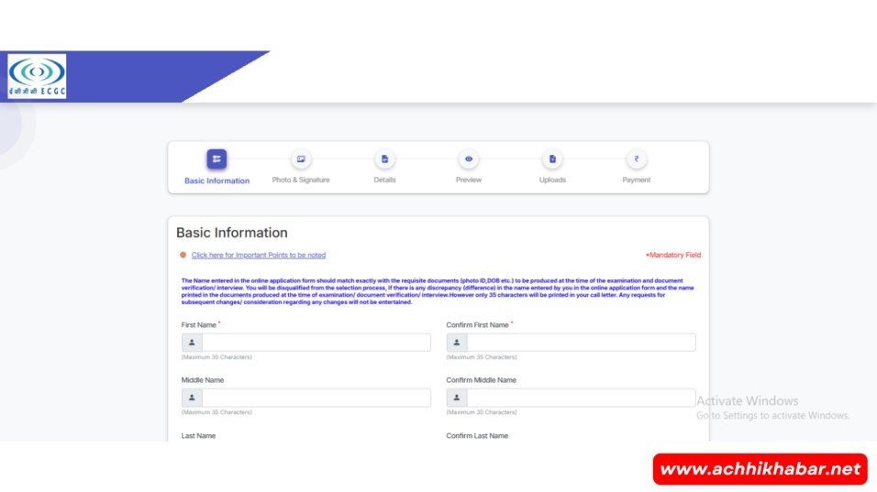The width and height of the screenshot is (877, 492).
Task: Select the Uploads step icon
Action: 552,159
